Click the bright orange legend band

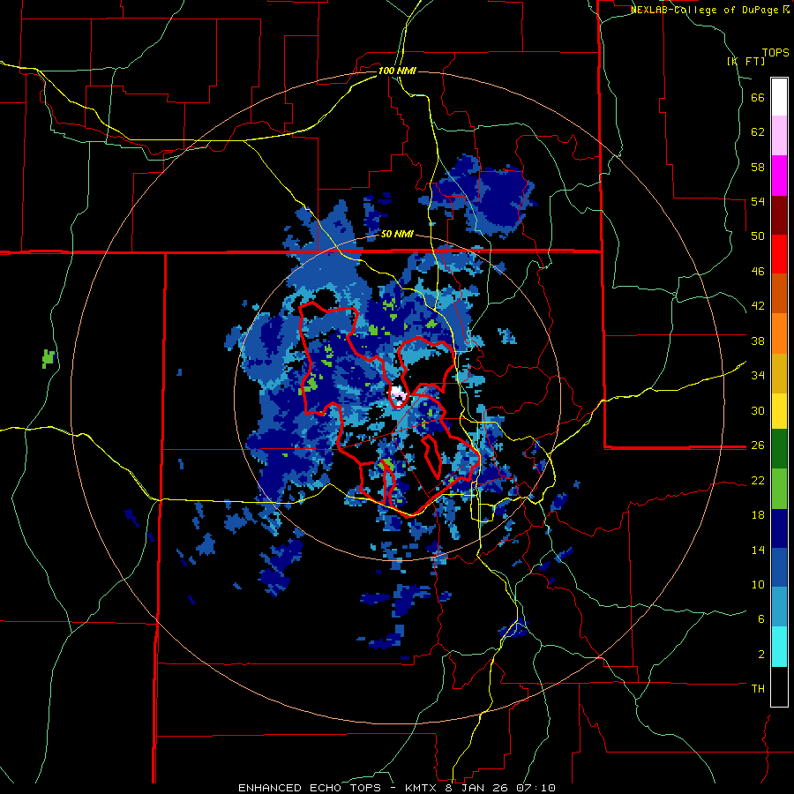tap(779, 333)
